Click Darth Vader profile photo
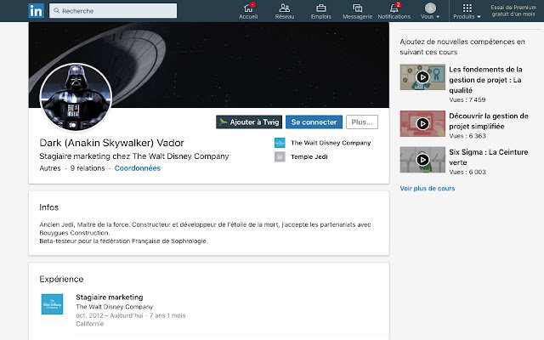Screen dimensions: 544x340 [x=76, y=98]
